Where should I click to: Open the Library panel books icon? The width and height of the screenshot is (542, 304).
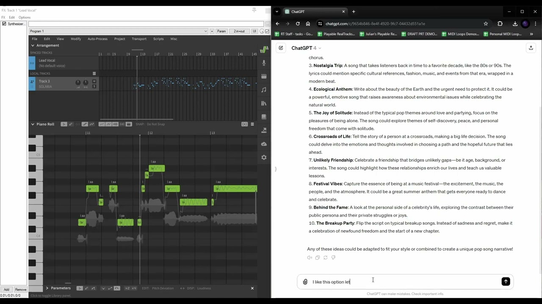(264, 103)
